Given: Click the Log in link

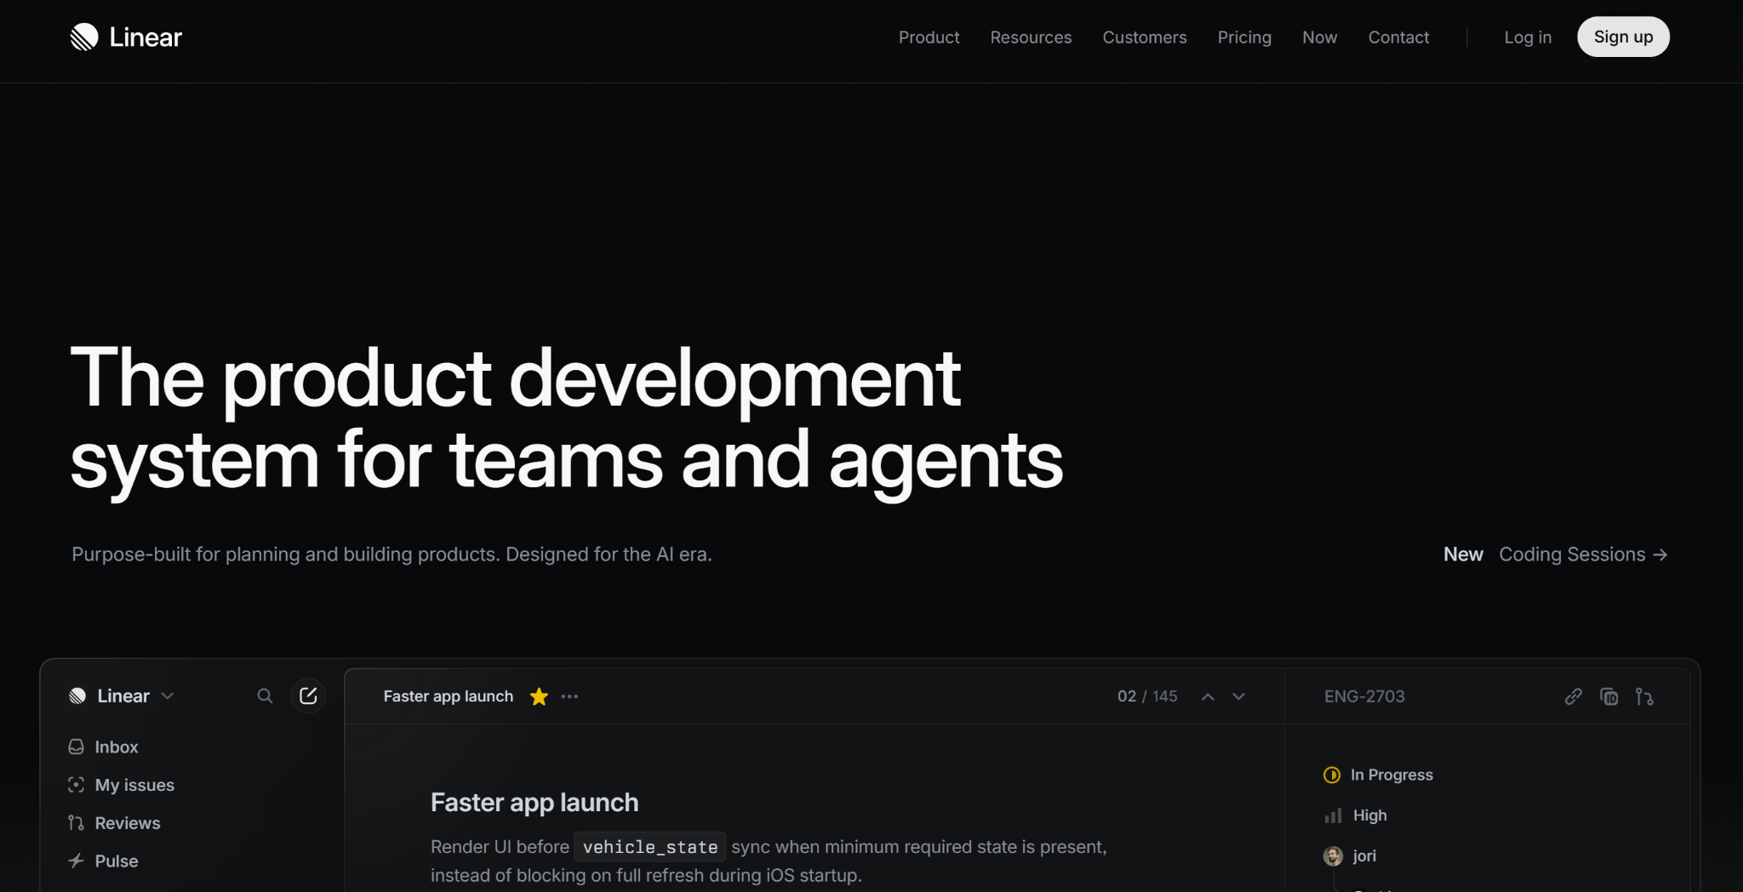Looking at the screenshot, I should pos(1528,37).
